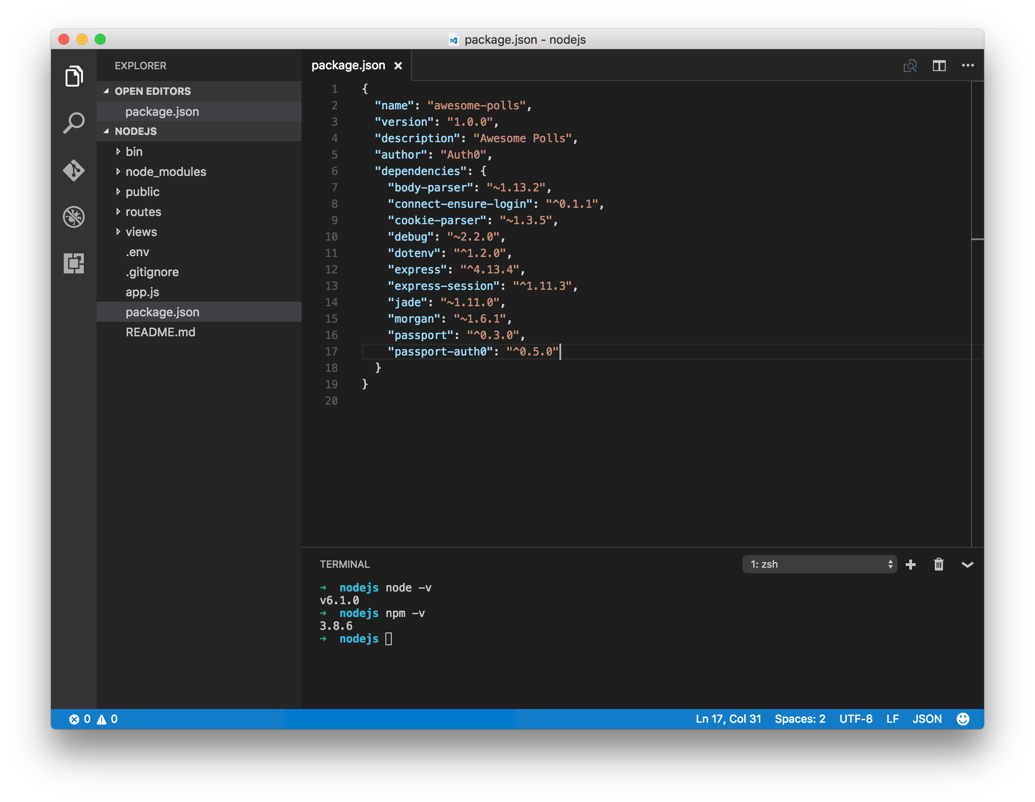Click the errors and warnings indicator
The height and width of the screenshot is (802, 1035).
point(93,719)
